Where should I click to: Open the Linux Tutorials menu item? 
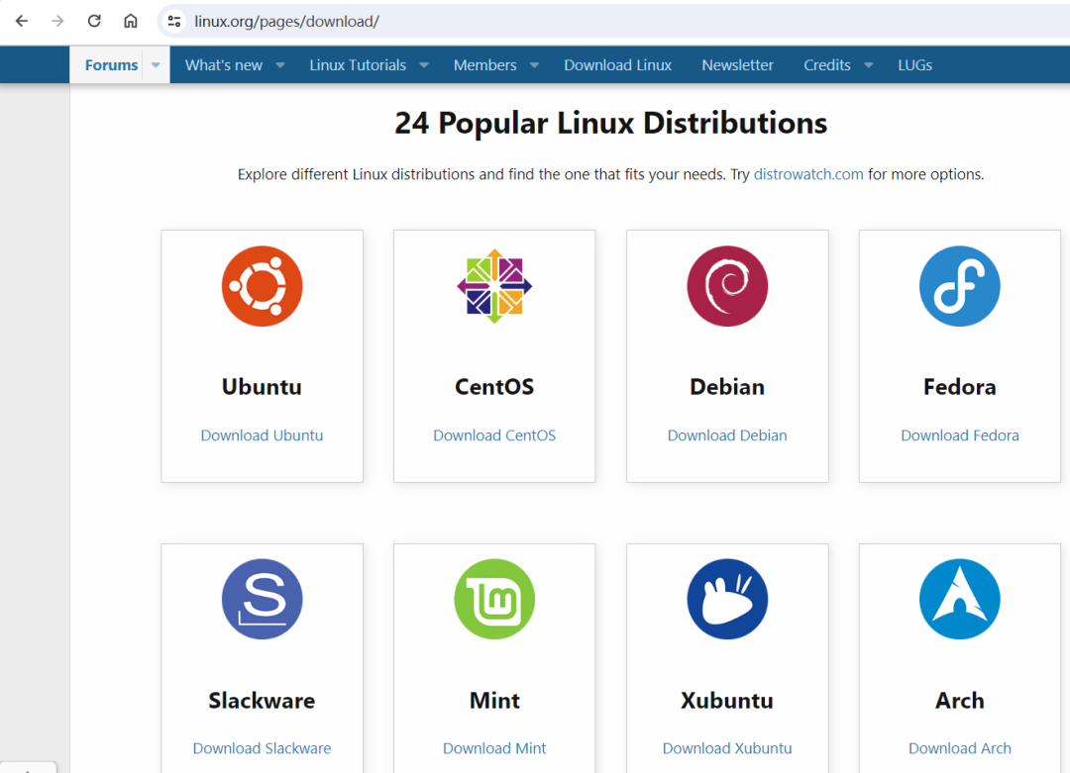tap(358, 65)
